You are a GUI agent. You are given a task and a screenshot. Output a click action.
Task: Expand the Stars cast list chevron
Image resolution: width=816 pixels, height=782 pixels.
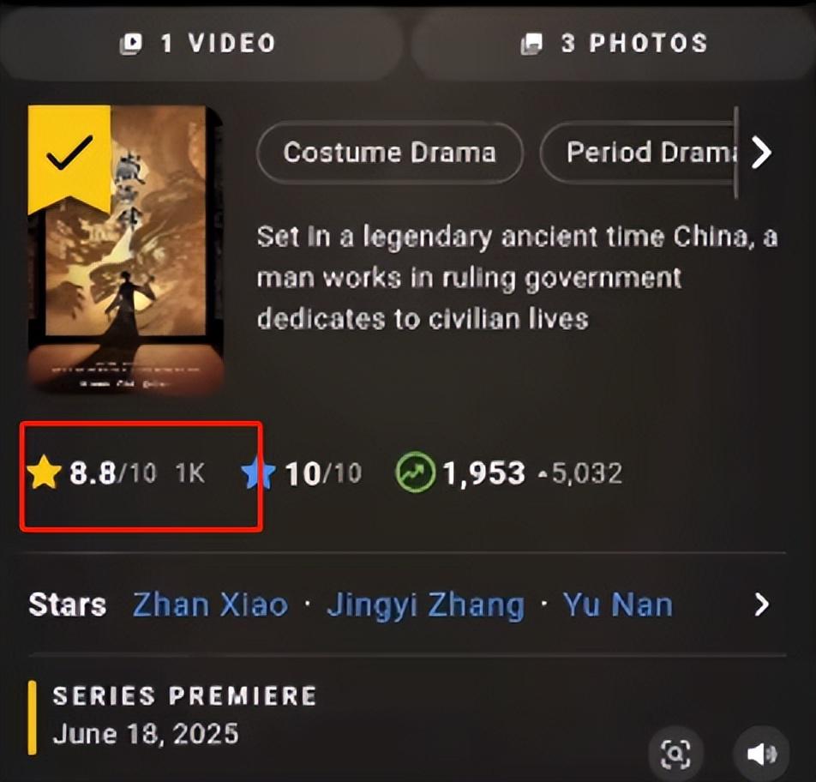[761, 605]
